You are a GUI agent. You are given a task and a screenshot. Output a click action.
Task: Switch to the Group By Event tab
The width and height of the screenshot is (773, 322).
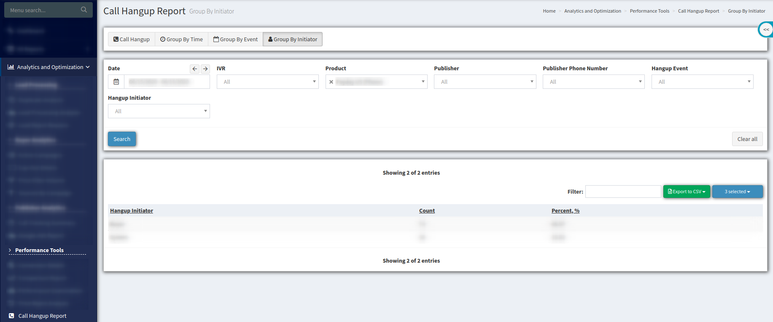pos(235,39)
